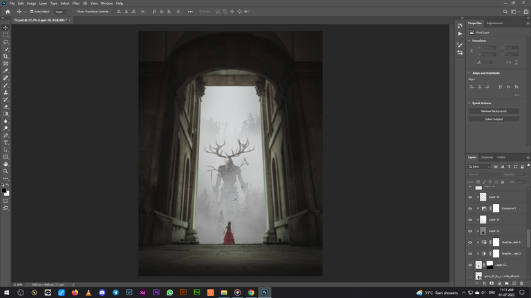Add layer style fx icon
The width and height of the screenshot is (531, 298).
484,284
